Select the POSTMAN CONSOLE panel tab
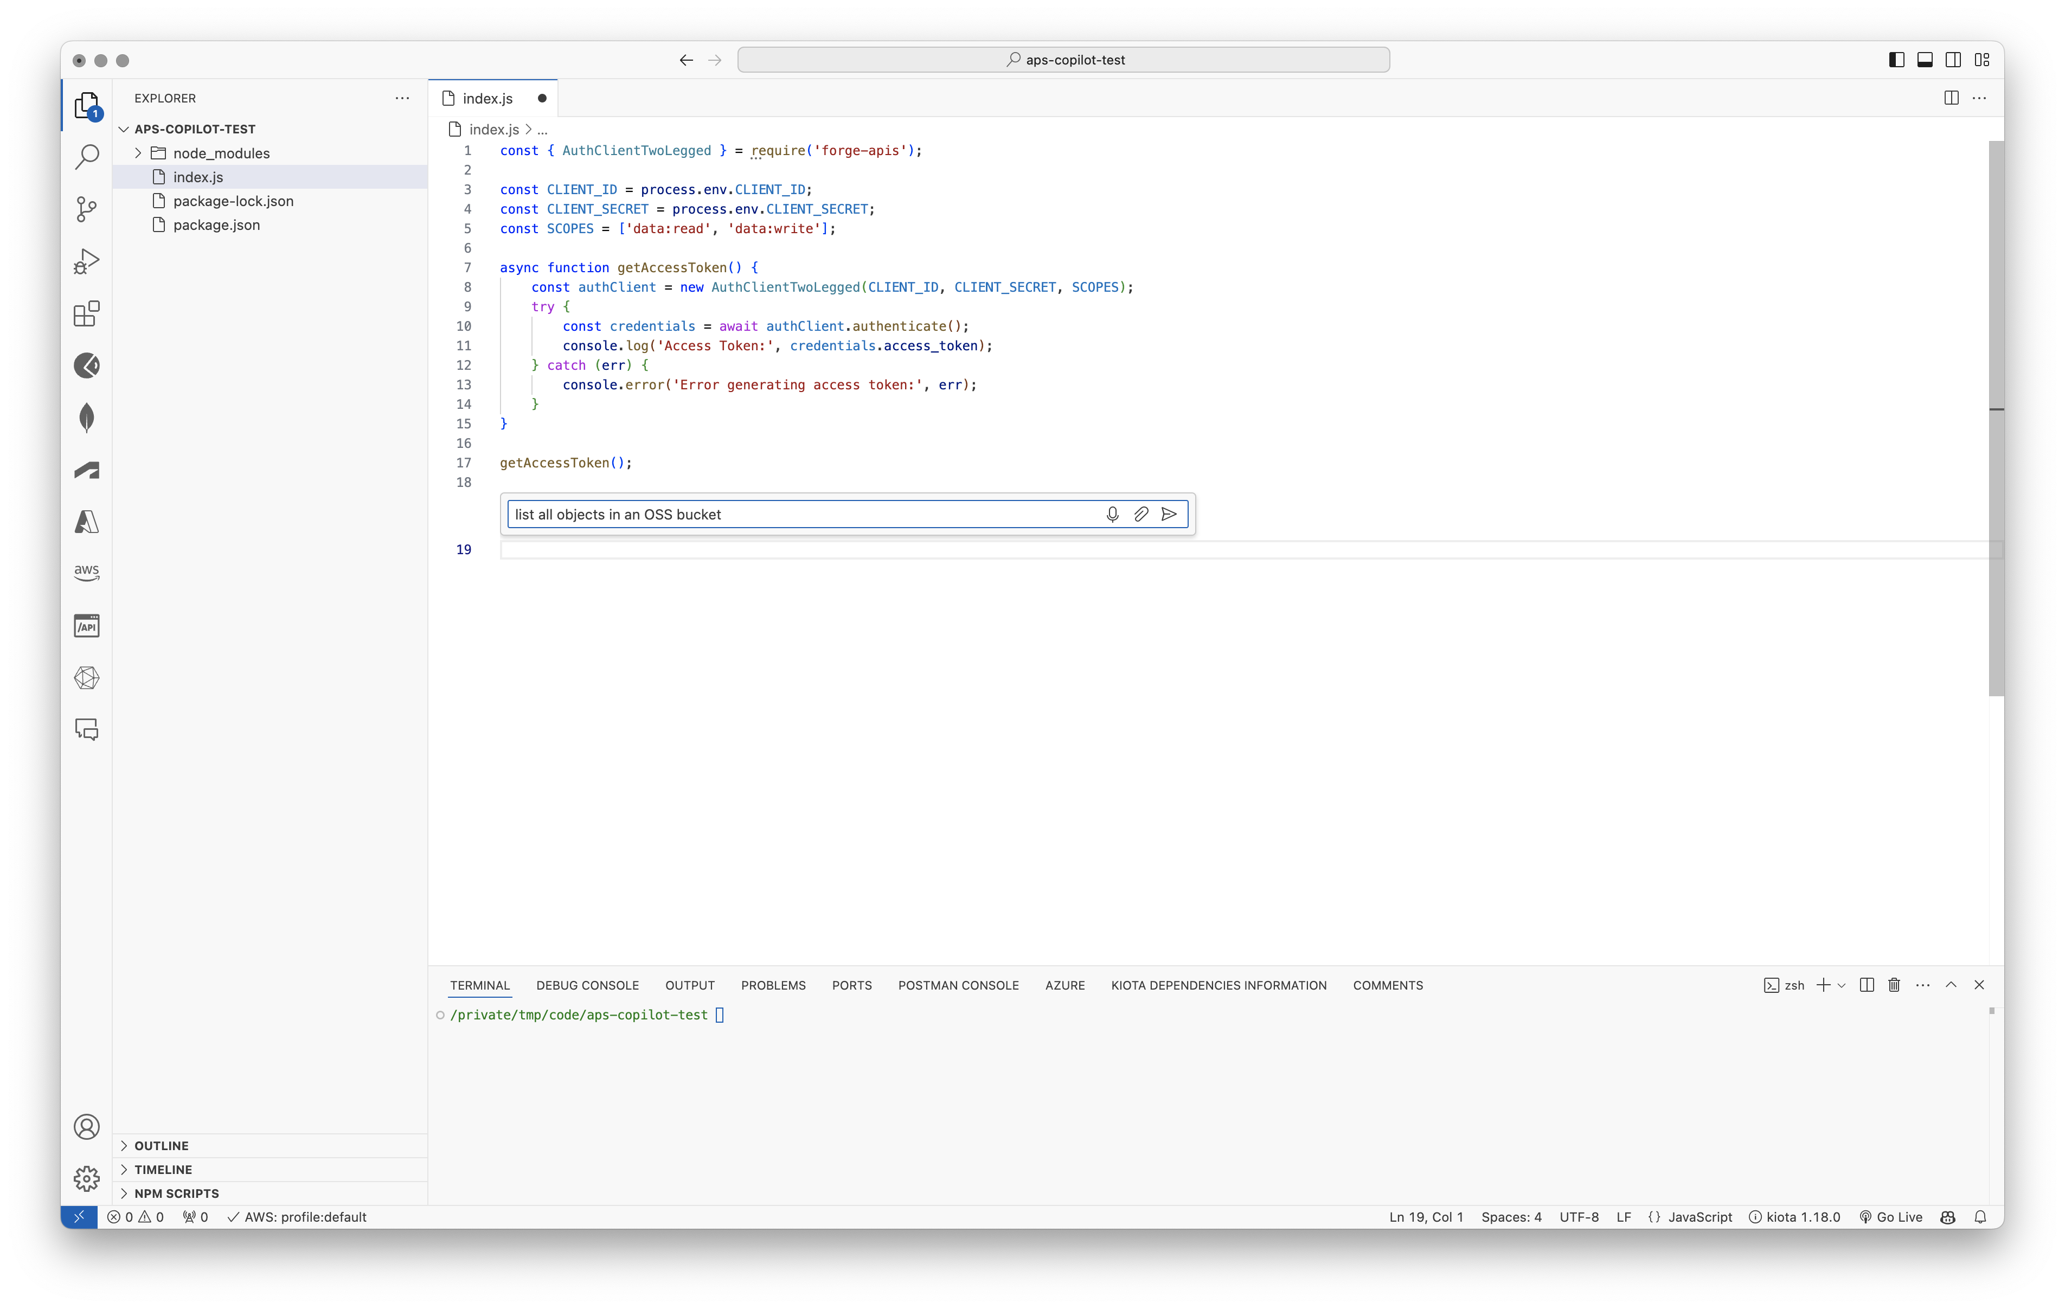 coord(958,985)
